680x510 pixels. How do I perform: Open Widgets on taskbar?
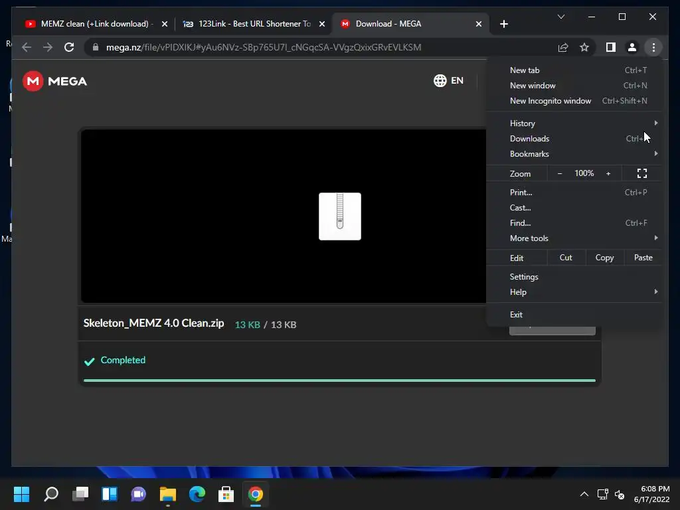(110, 494)
